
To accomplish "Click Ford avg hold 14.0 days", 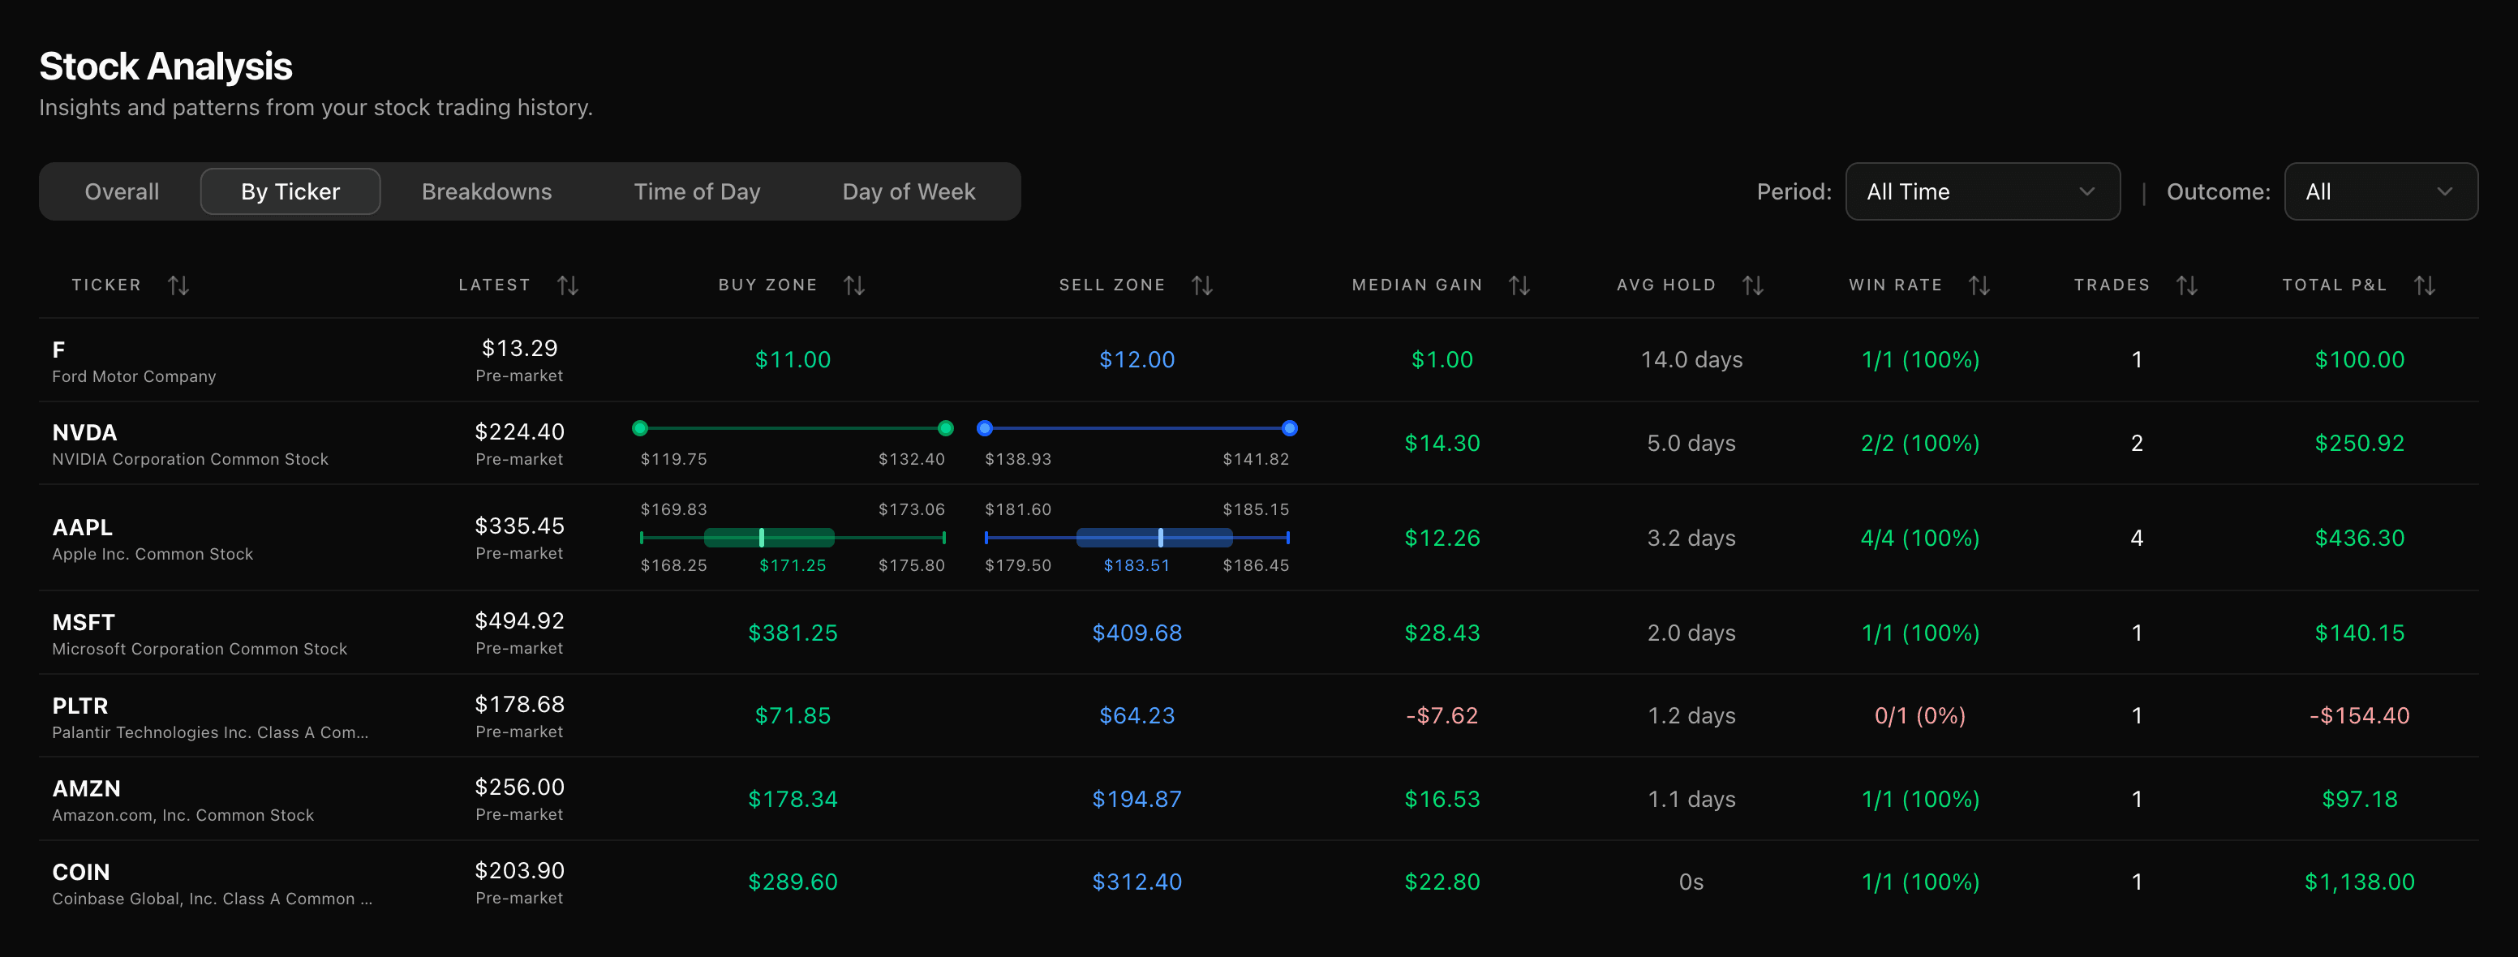I will coord(1691,360).
